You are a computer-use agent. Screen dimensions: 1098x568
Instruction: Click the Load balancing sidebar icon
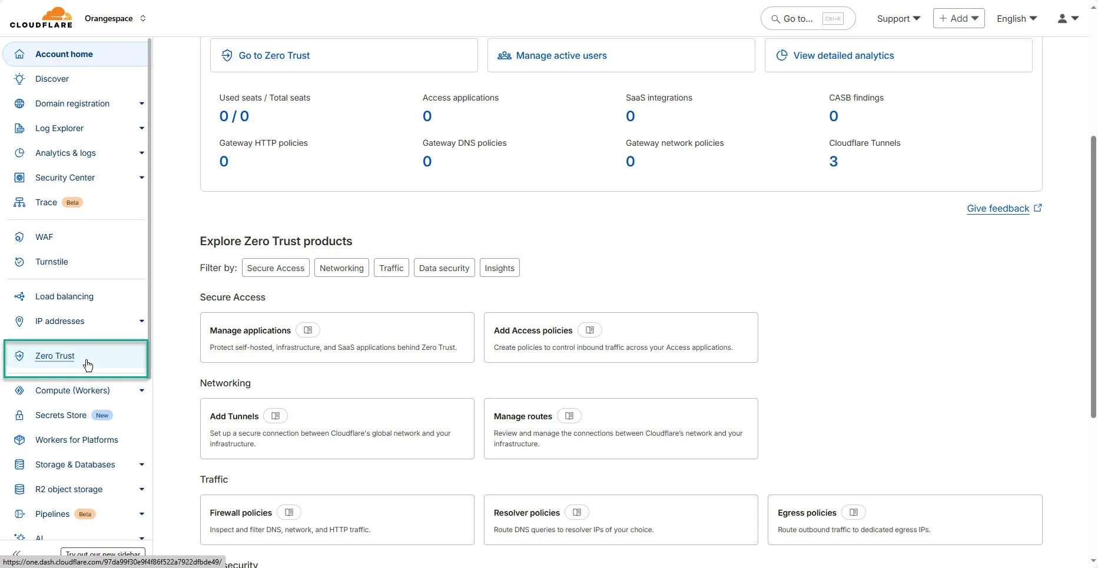click(19, 296)
